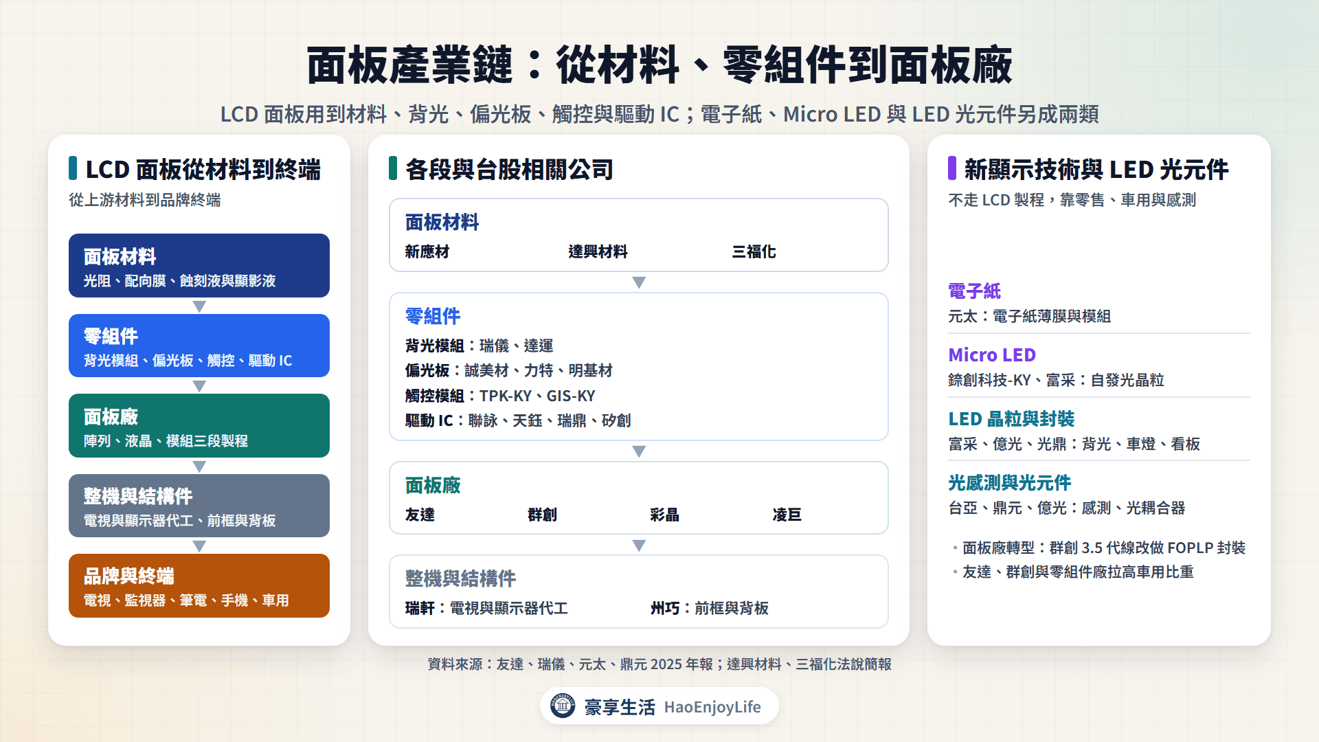The height and width of the screenshot is (742, 1319).
Task: Click panel maker 友達
Action: 420,515
